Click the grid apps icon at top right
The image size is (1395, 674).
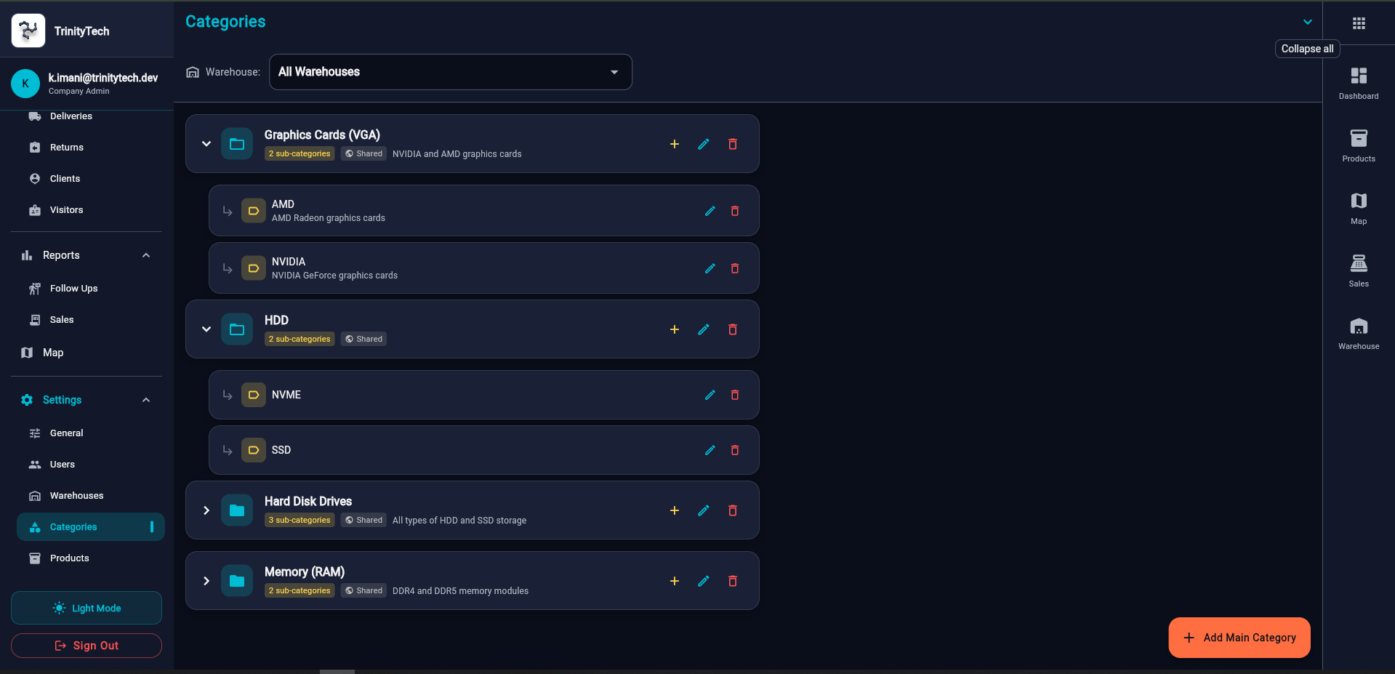click(1358, 23)
